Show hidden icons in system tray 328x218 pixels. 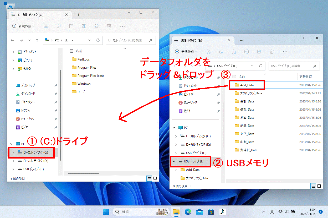(x=264, y=211)
